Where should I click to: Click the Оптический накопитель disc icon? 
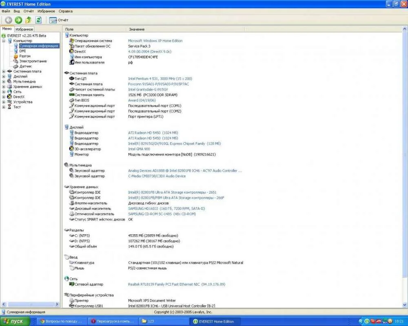pos(72,214)
